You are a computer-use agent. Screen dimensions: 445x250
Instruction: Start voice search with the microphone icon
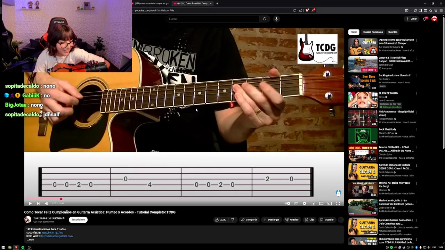[x=276, y=19]
